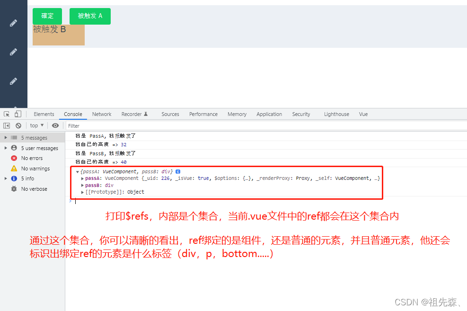Open the Network tab
The image size is (467, 311).
pyautogui.click(x=102, y=114)
